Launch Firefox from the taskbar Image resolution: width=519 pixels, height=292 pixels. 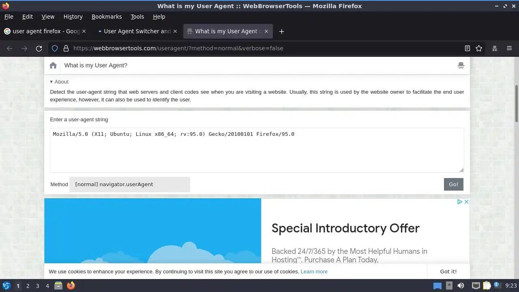click(71, 286)
